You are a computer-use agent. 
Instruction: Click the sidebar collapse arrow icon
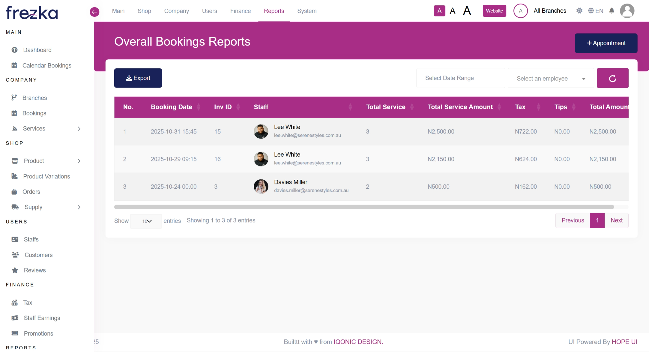(94, 12)
